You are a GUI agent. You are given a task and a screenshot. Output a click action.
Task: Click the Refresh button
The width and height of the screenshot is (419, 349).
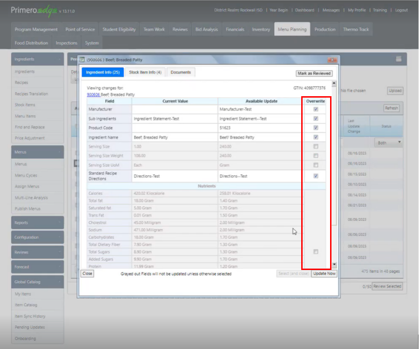pyautogui.click(x=391, y=107)
